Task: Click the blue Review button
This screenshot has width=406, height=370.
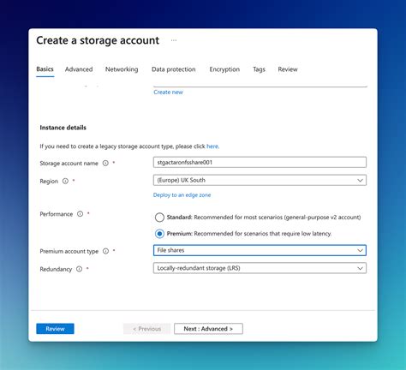Action: (x=55, y=329)
